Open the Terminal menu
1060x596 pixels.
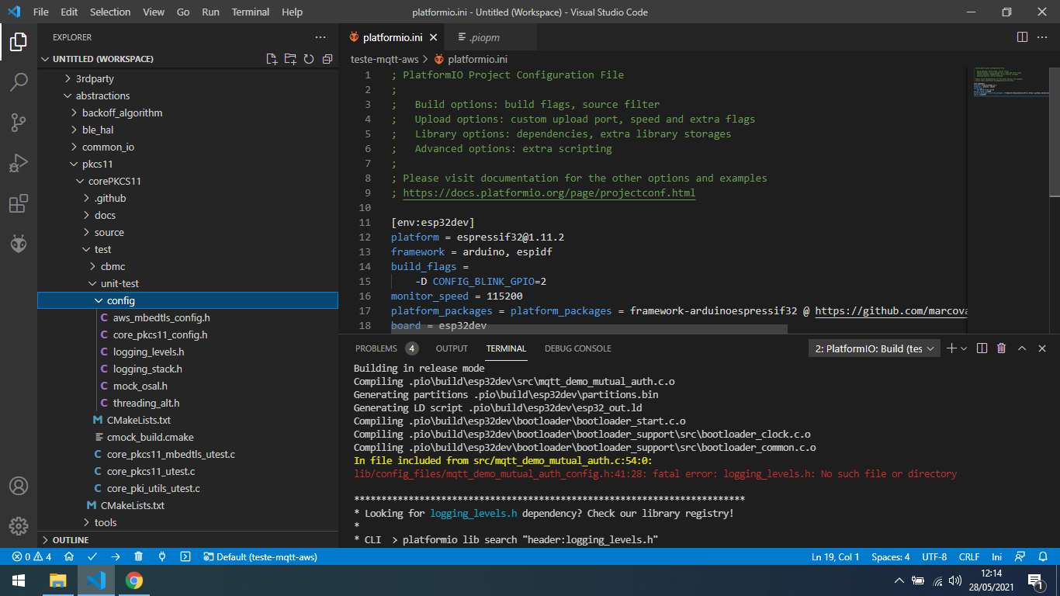(251, 12)
